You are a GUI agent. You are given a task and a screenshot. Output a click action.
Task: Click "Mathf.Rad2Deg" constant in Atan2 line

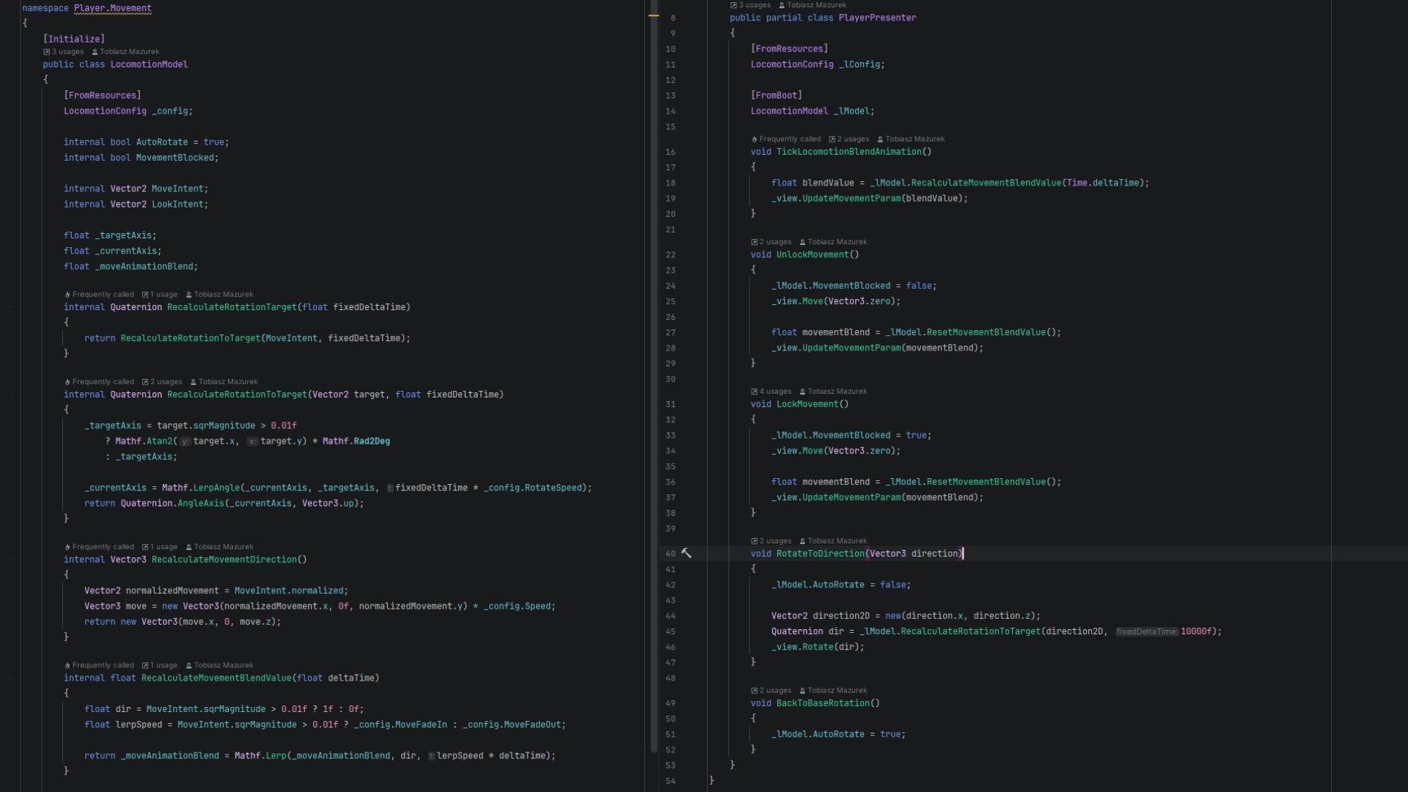coord(356,441)
